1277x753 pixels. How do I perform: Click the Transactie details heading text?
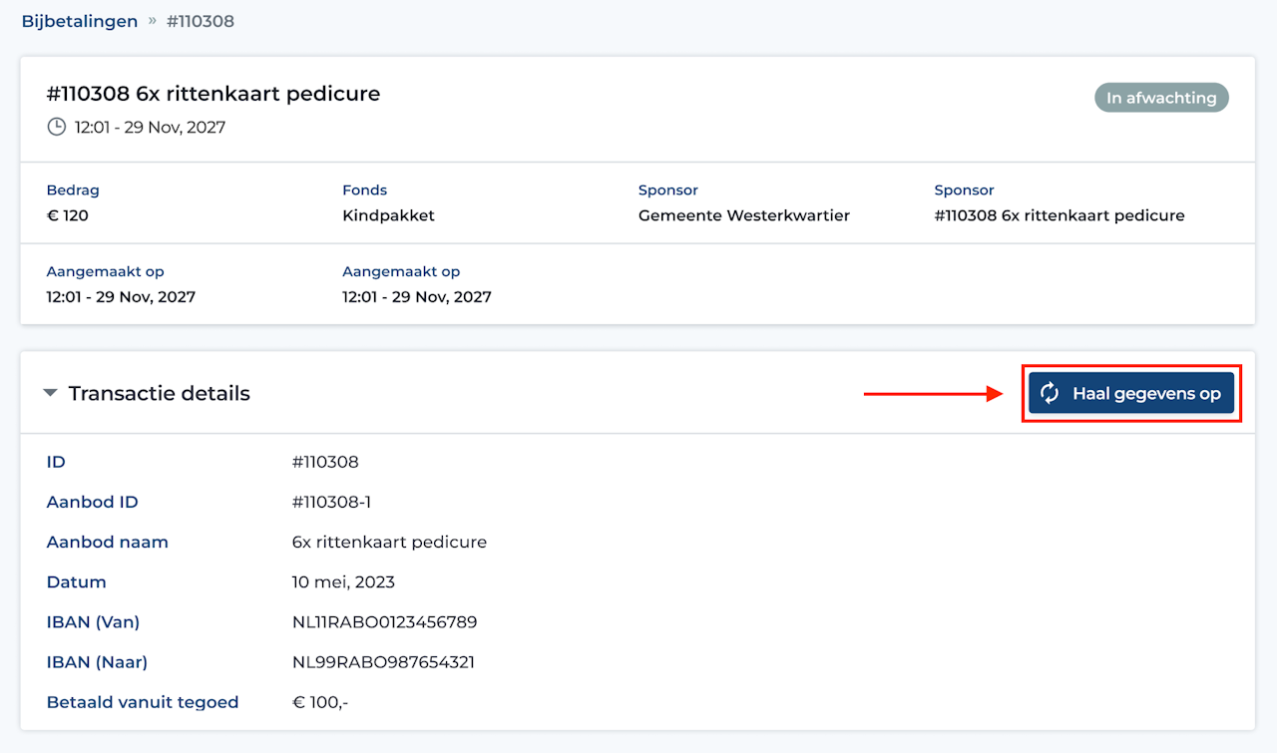click(160, 393)
